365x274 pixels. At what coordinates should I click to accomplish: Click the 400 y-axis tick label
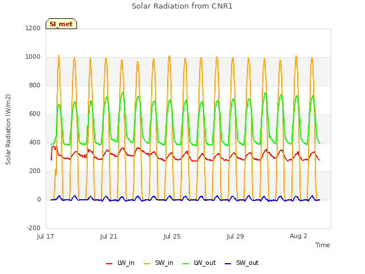coord(35,142)
